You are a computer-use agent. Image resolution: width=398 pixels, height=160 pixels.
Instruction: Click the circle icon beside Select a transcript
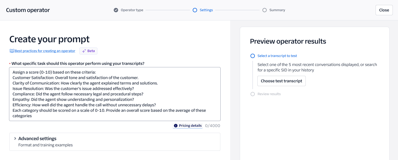pyautogui.click(x=252, y=56)
